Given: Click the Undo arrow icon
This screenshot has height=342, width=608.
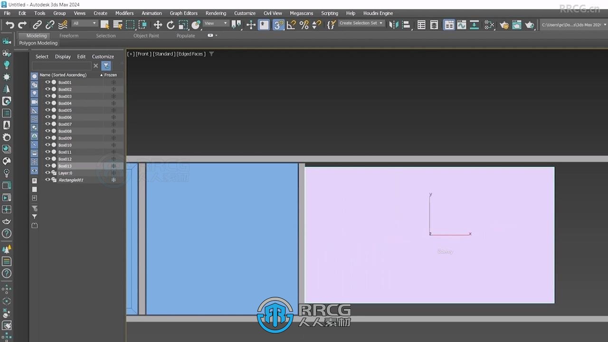Looking at the screenshot, I should click(9, 25).
